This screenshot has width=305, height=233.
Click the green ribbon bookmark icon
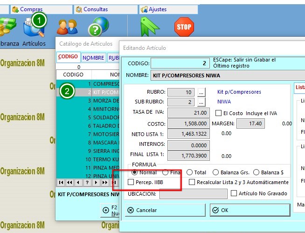coord(149,27)
